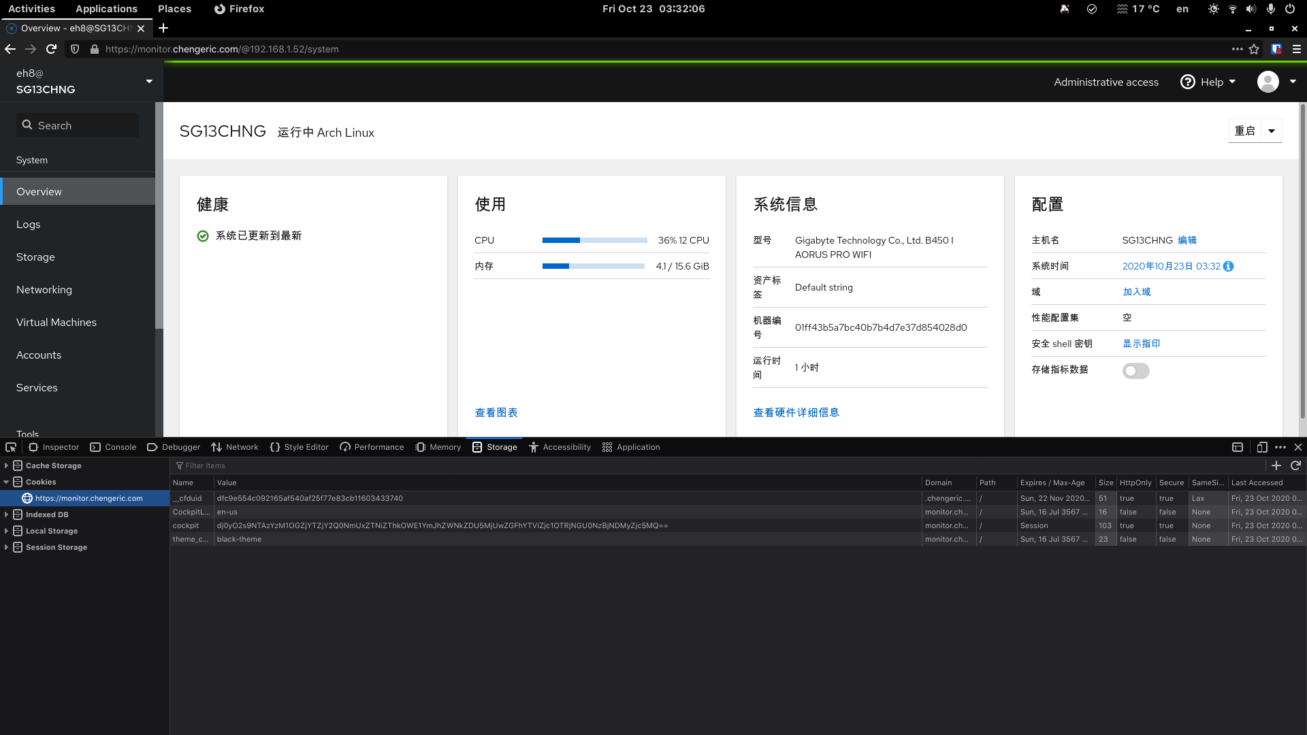Expand the Local Storage tree item
This screenshot has height=735, width=1307.
(x=6, y=531)
